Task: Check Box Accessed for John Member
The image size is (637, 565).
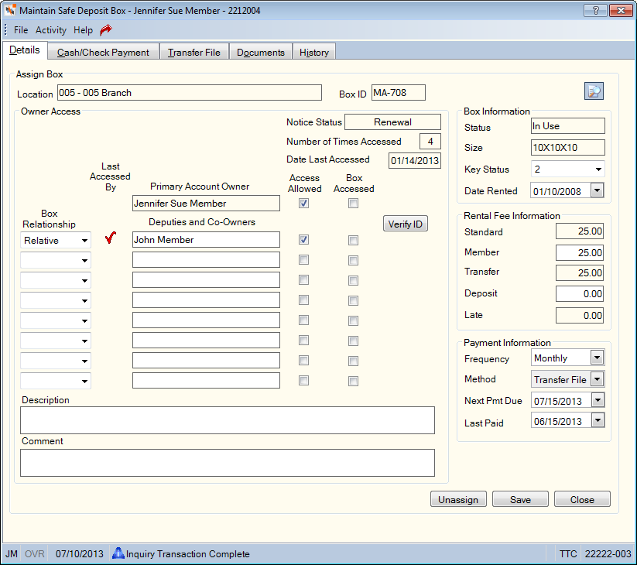Action: 353,241
